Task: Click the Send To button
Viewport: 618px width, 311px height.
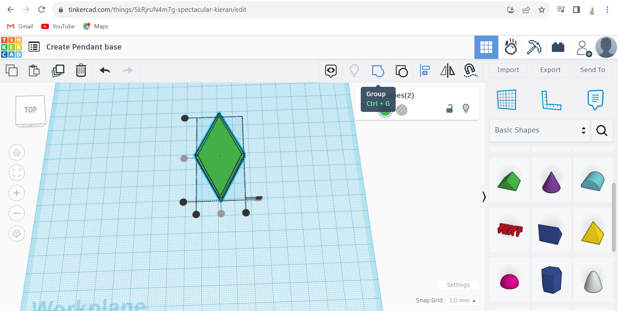Action: pos(593,70)
